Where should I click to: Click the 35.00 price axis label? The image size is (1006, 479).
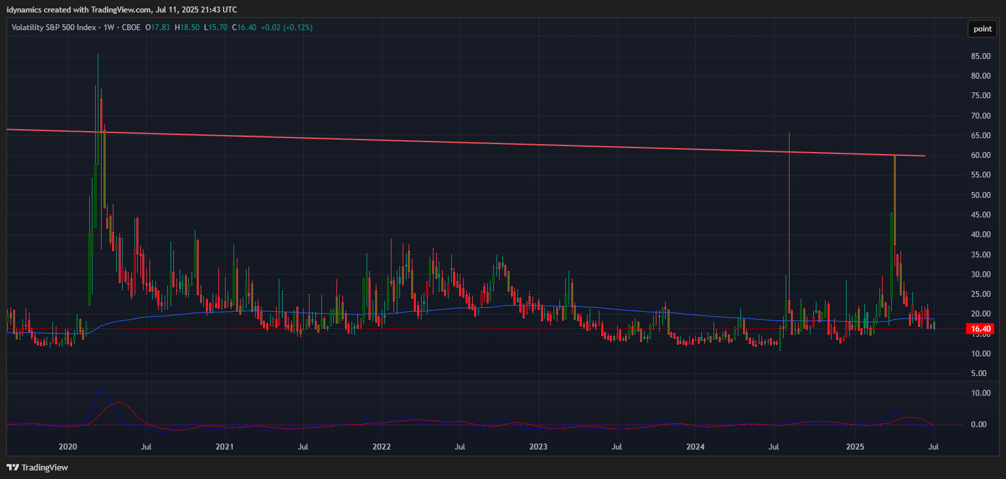(980, 255)
